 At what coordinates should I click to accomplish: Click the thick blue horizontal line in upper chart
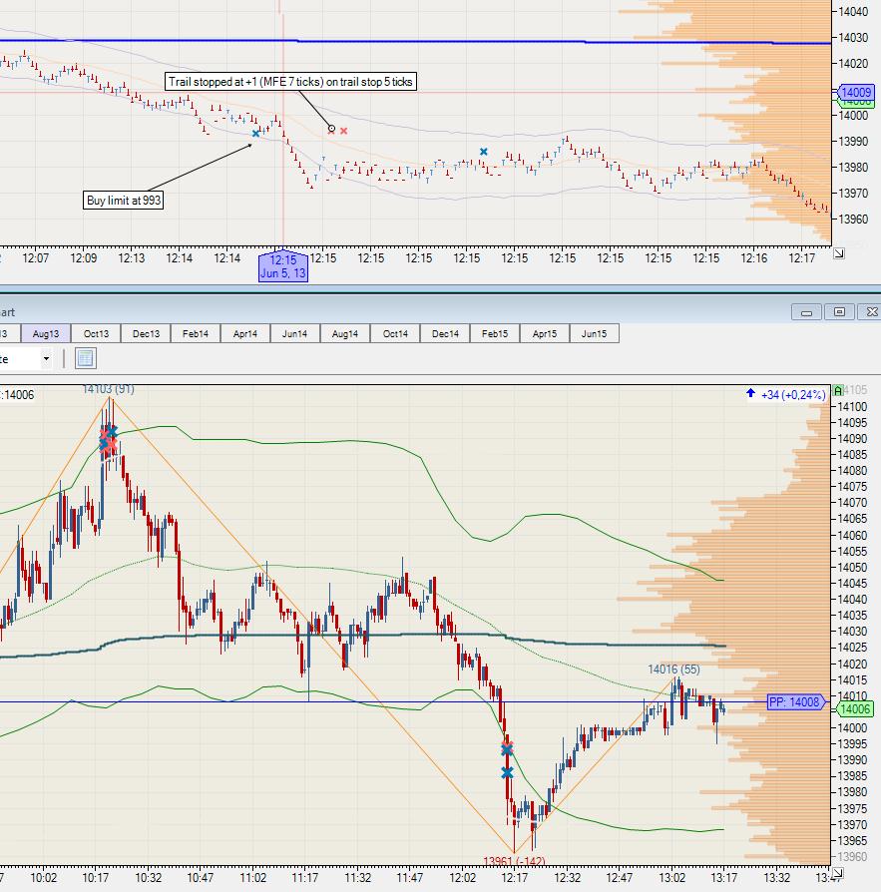(x=415, y=41)
